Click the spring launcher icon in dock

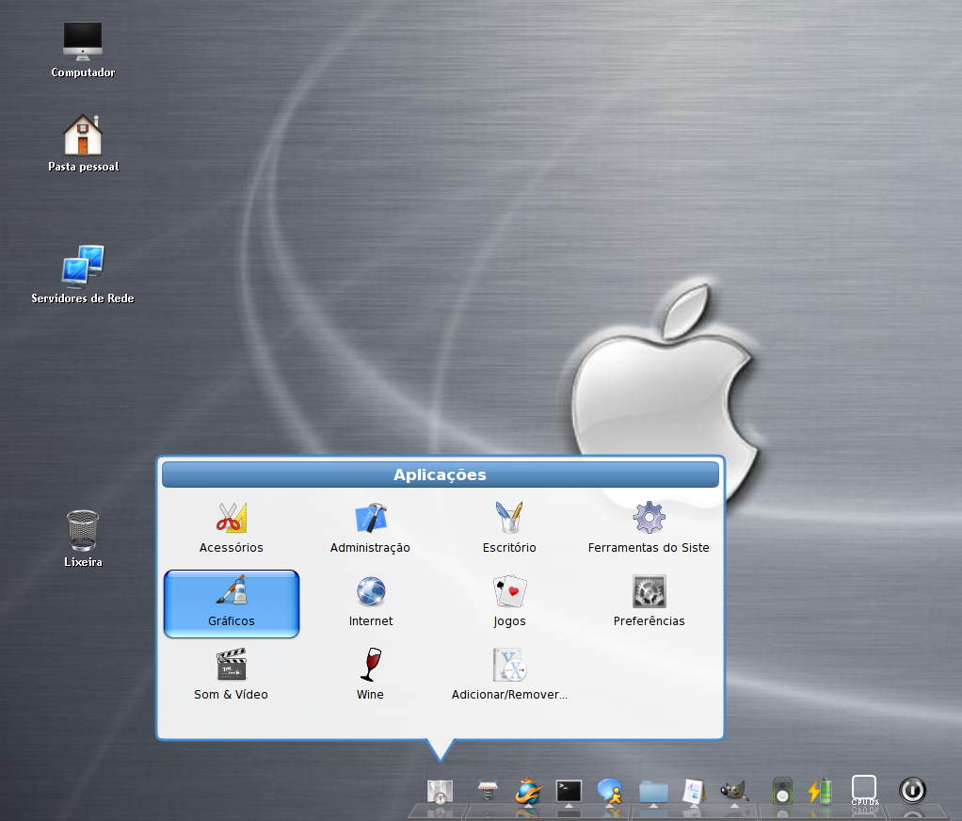[488, 790]
